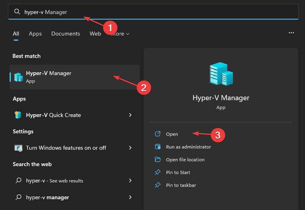Click the Apps section heading in results

(x=19, y=99)
